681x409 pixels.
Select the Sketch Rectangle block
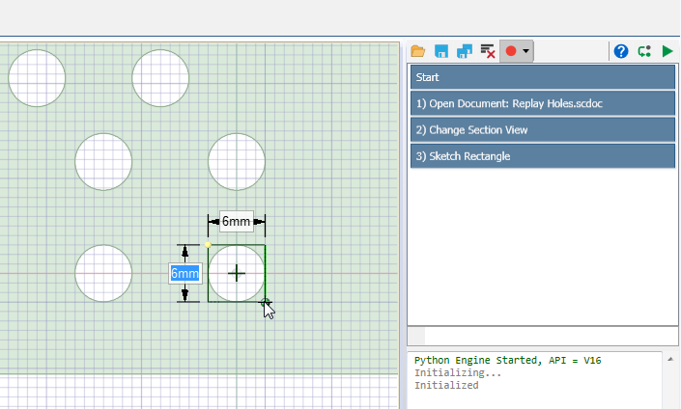pos(543,156)
